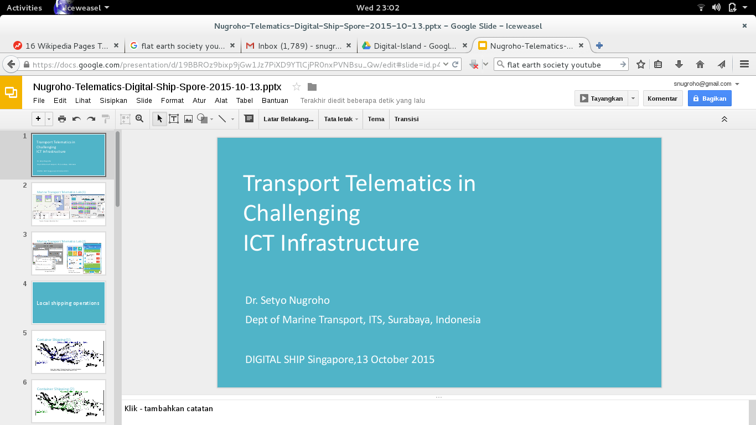
Task: Print the presentation using the printer icon
Action: pos(62,119)
